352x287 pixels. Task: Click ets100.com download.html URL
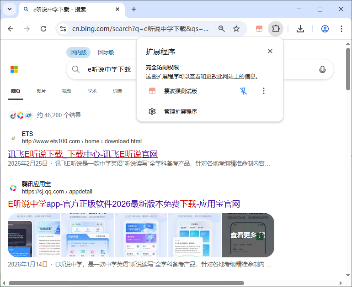point(82,141)
